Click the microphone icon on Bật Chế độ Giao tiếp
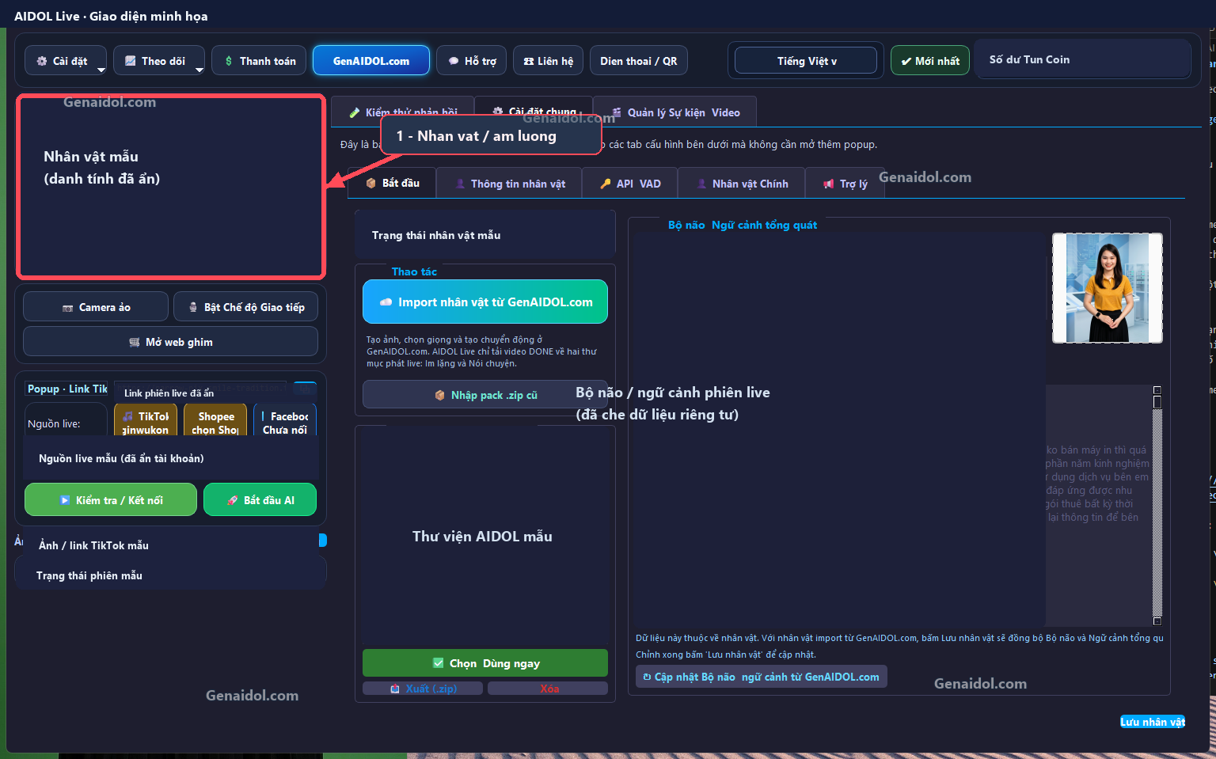This screenshot has height=759, width=1216. pyautogui.click(x=193, y=307)
